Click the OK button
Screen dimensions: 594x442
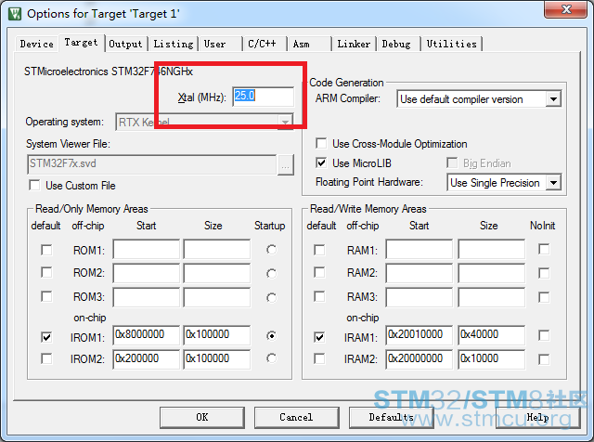click(202, 417)
